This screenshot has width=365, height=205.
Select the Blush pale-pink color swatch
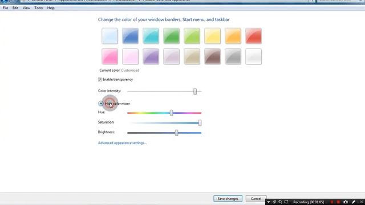tap(131, 56)
